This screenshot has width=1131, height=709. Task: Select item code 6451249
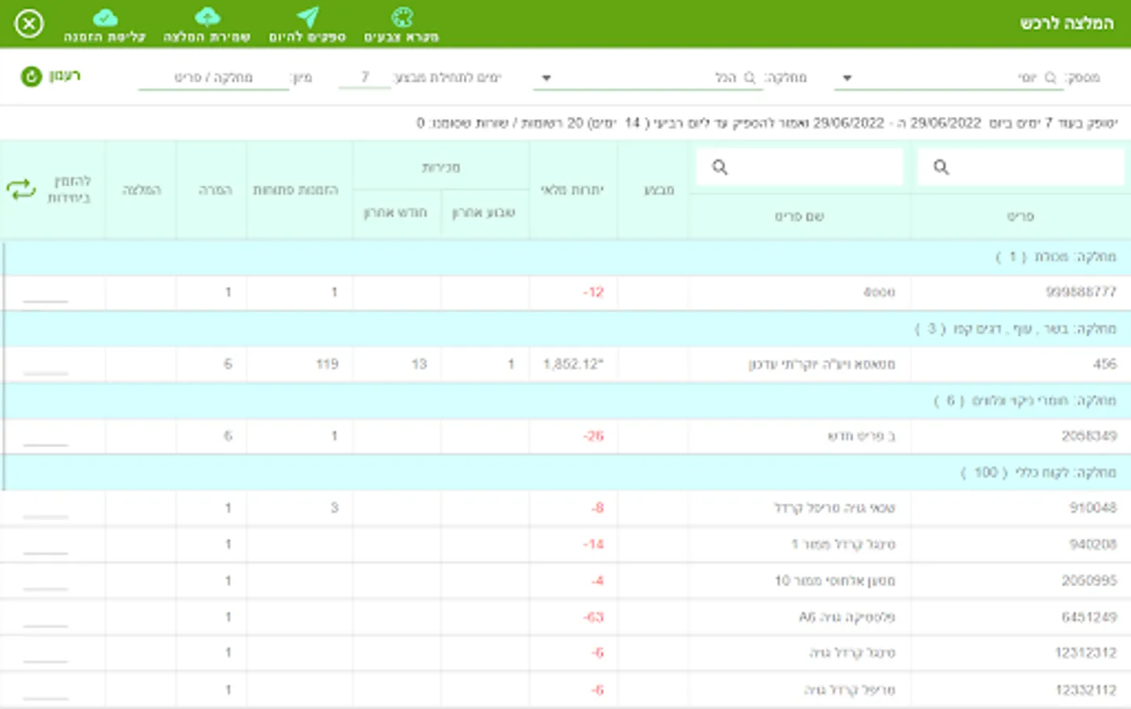(1089, 617)
